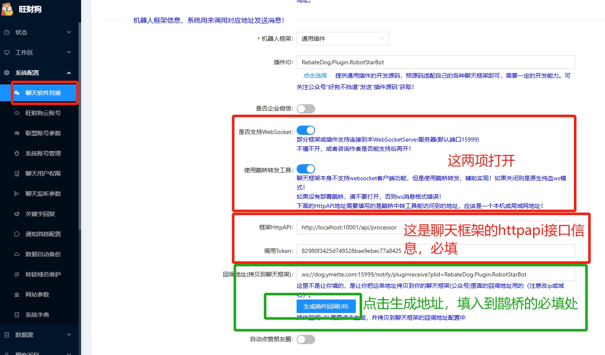Click the icon next to 联盟账号参数

(17, 133)
